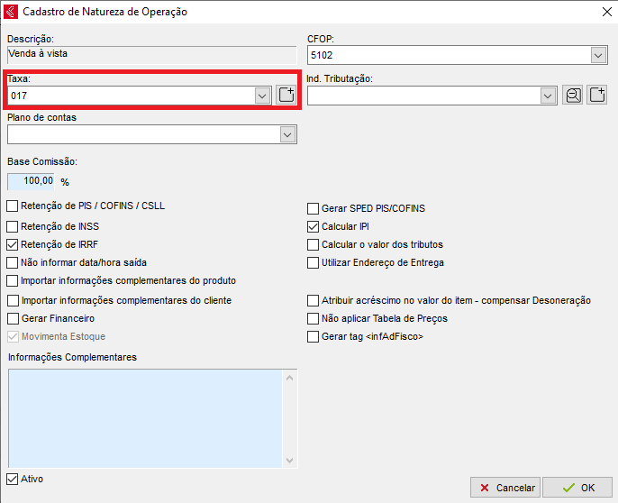Expand the CFOP dropdown
The image size is (618, 503).
click(599, 56)
